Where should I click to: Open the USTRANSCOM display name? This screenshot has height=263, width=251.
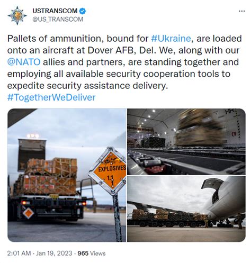[55, 11]
